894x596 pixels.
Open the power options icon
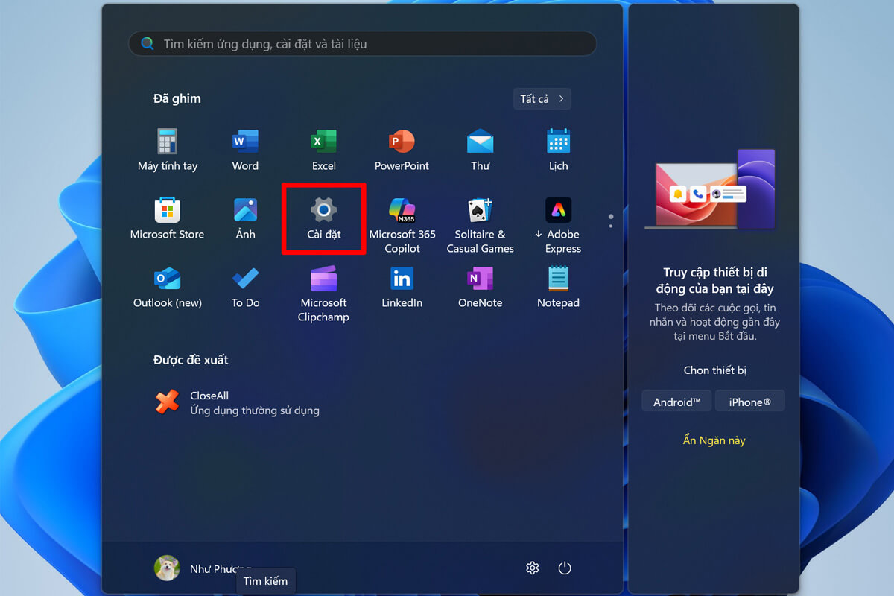pos(564,568)
